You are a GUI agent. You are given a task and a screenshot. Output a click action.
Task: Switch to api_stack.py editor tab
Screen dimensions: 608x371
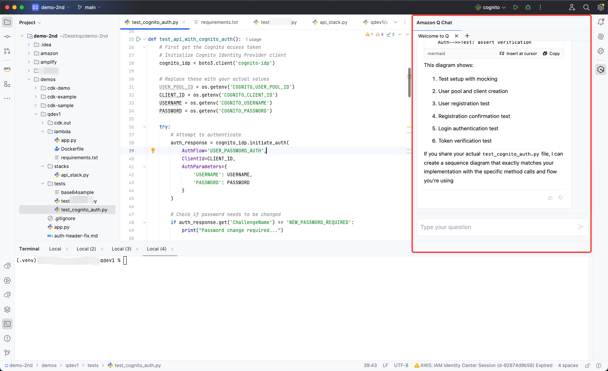click(x=330, y=22)
